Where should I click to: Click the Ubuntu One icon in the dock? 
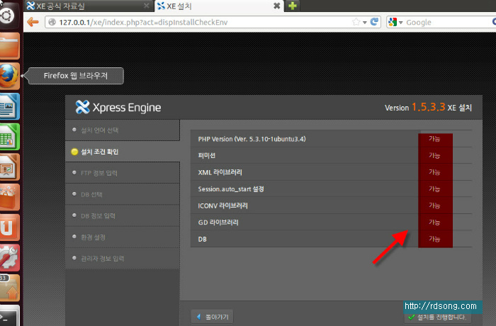click(x=10, y=227)
